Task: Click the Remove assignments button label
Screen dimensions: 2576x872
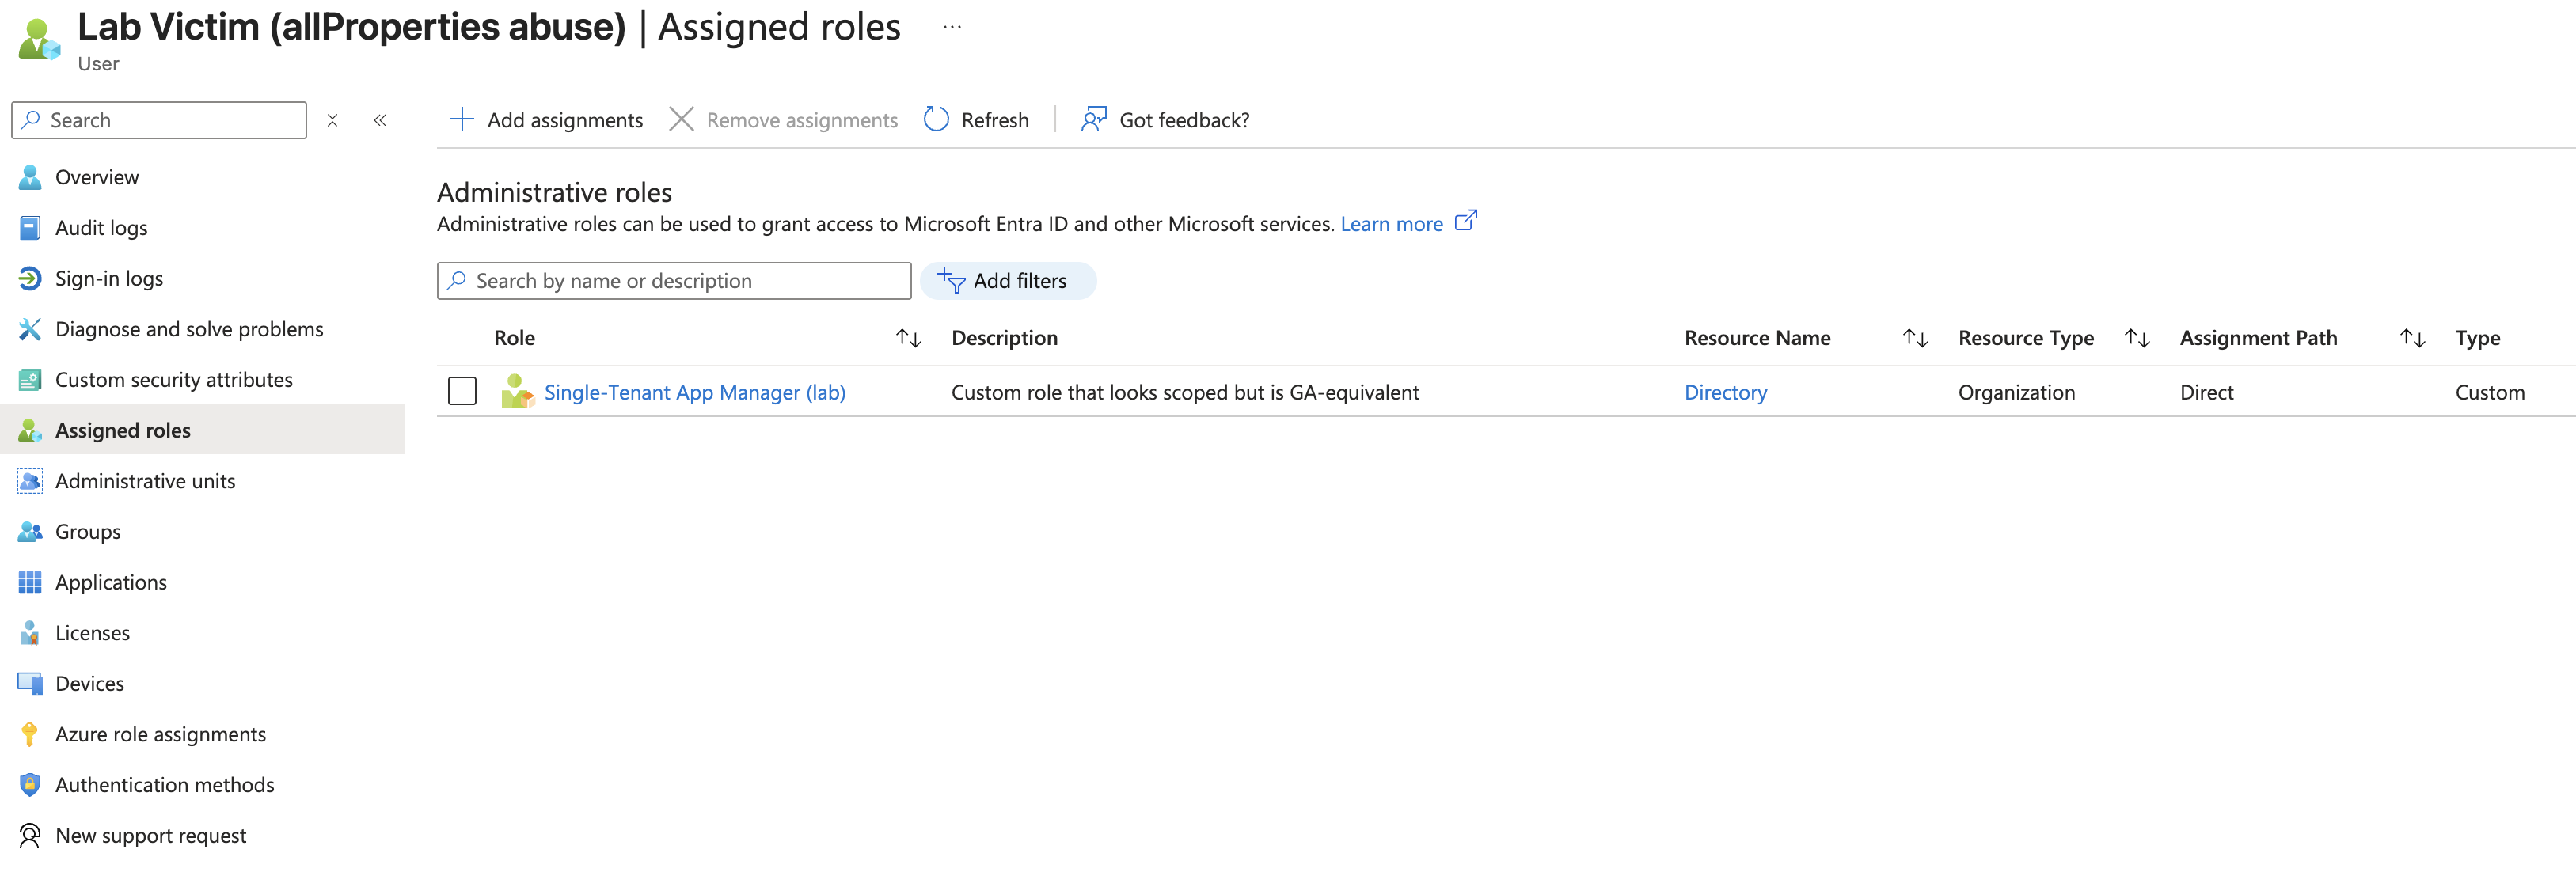Action: tap(802, 120)
